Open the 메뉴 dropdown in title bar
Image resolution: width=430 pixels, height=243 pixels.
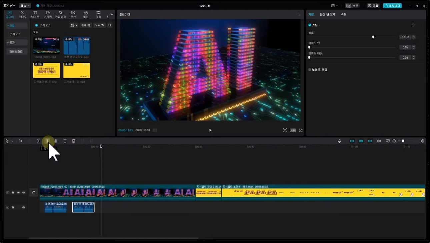[x=25, y=6]
